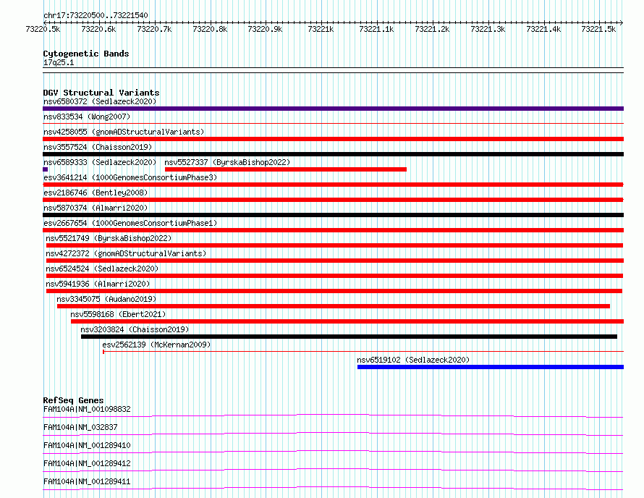The width and height of the screenshot is (644, 498).
Task: Open variant esv2667654 (1000GenomesConsortiumPhase1) label
Action: pyautogui.click(x=130, y=223)
